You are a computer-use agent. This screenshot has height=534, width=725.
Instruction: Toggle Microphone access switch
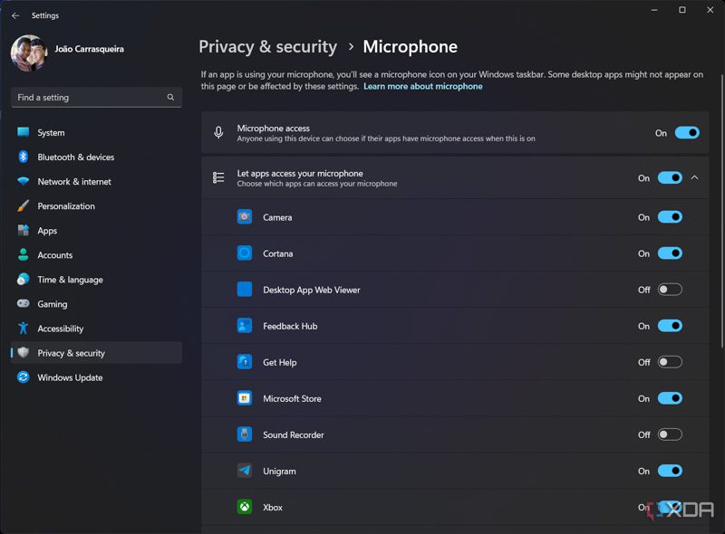[687, 133]
